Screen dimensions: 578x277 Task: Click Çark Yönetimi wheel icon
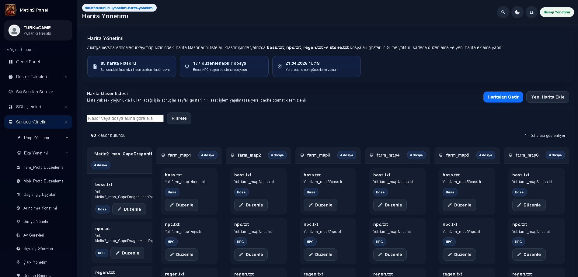coord(18,262)
